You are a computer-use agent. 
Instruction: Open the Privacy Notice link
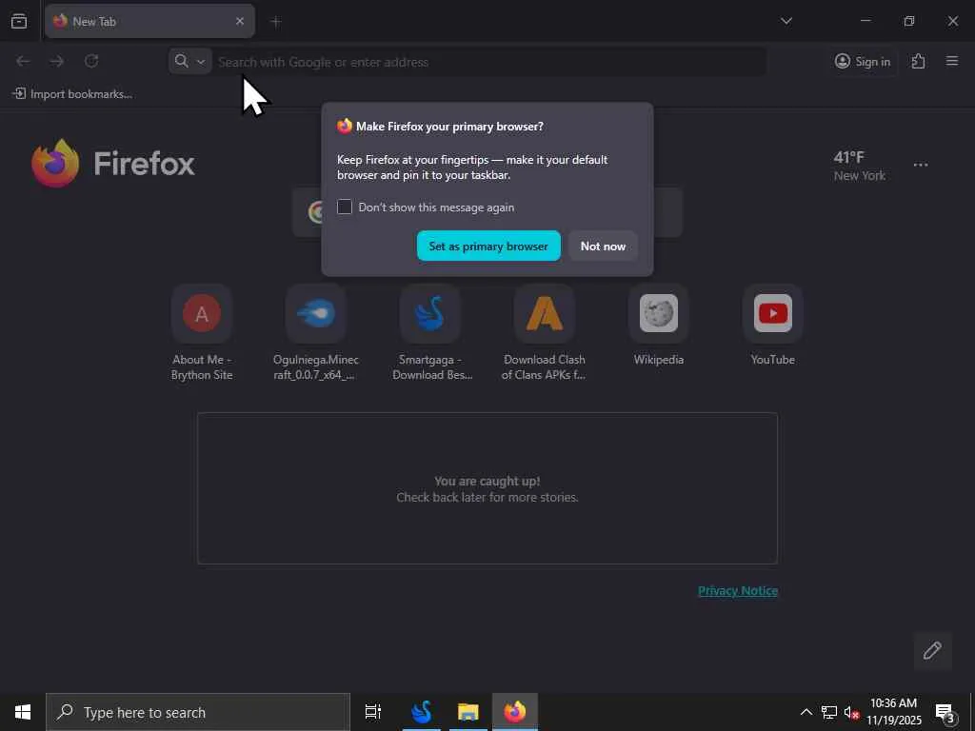click(x=738, y=590)
